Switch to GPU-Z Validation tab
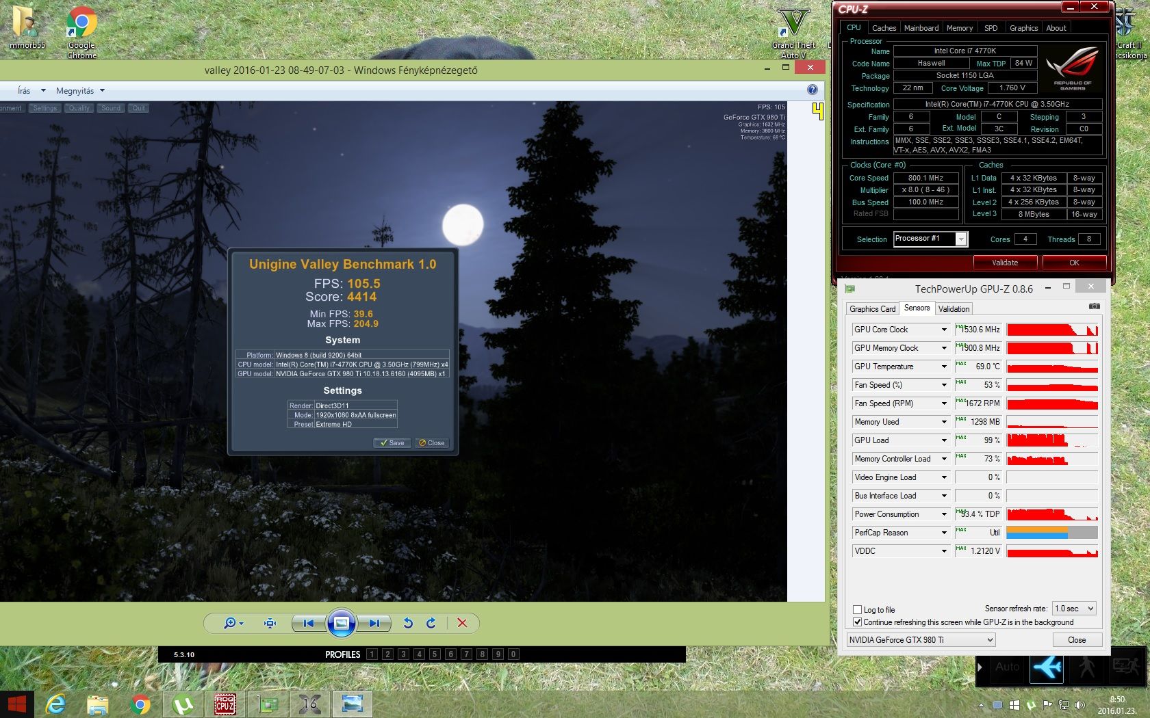This screenshot has height=718, width=1150. [x=954, y=309]
